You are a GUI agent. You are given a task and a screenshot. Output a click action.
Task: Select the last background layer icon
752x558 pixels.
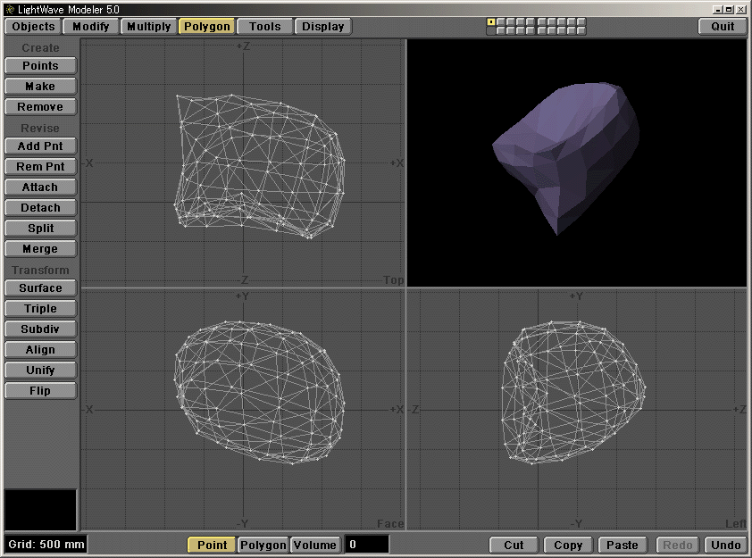[580, 31]
